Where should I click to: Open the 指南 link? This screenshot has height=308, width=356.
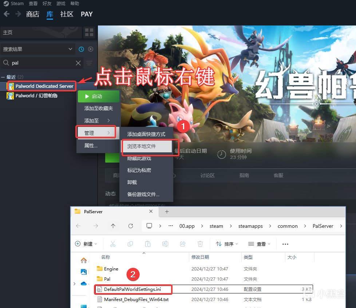coord(244,175)
